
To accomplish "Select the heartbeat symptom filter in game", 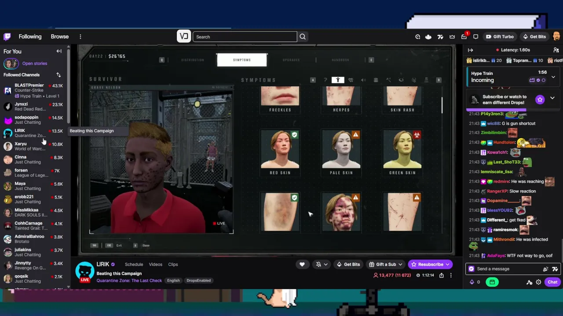I will [351, 80].
